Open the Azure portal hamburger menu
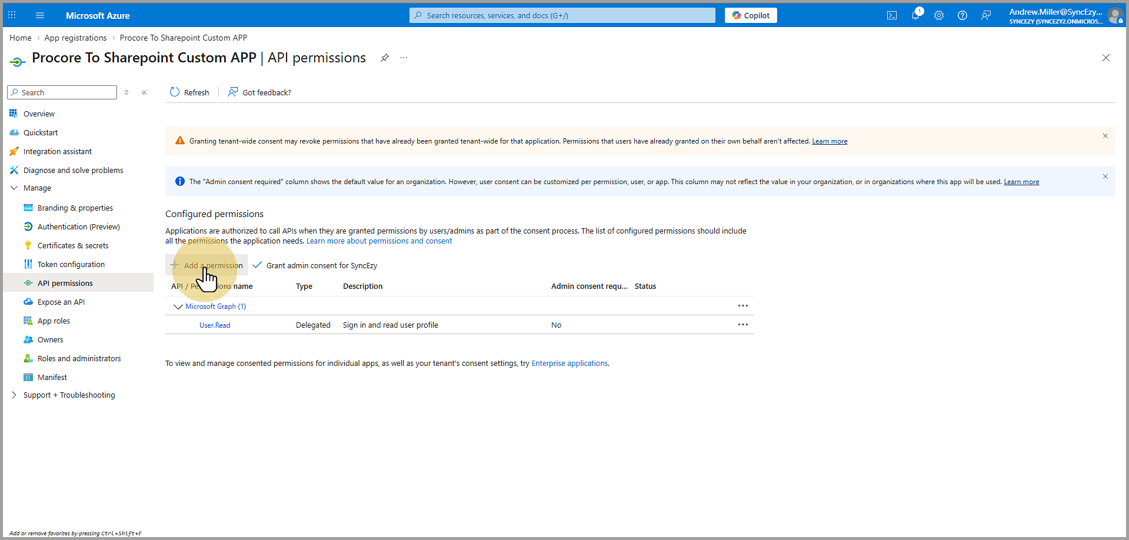 point(40,15)
